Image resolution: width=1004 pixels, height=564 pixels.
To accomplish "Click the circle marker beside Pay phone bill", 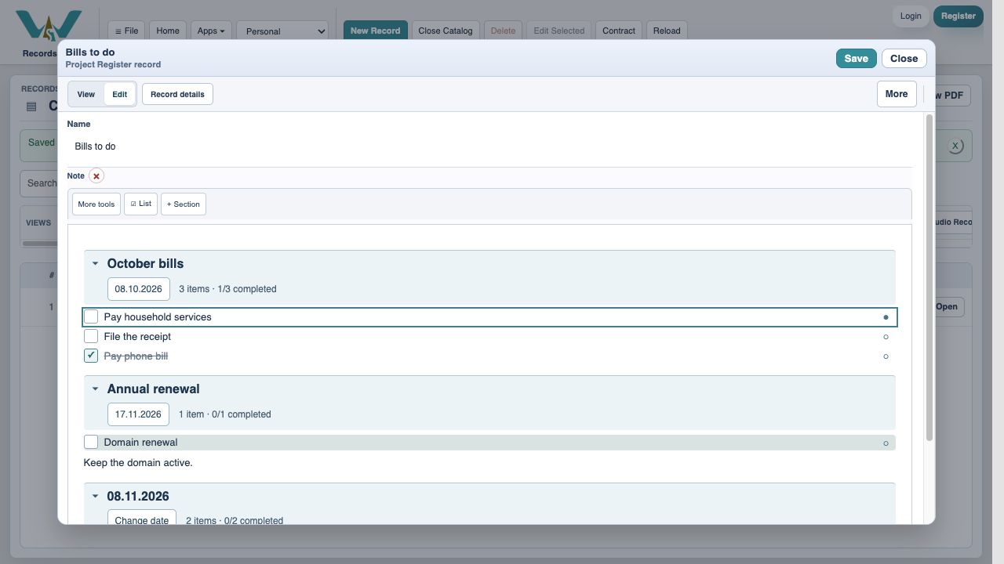I will pos(886,356).
